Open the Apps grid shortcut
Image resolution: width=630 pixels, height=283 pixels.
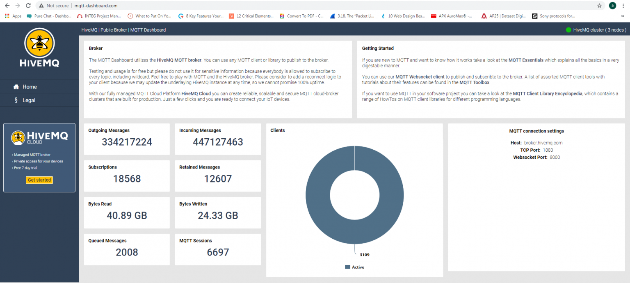pyautogui.click(x=13, y=16)
